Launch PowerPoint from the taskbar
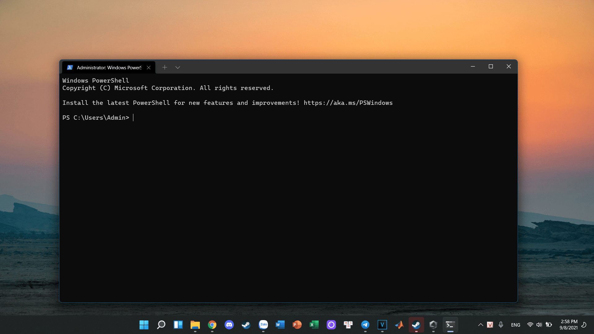The width and height of the screenshot is (594, 334). click(297, 325)
